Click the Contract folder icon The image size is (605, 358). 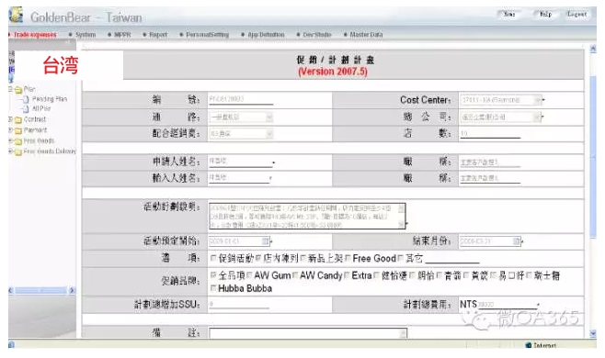[x=17, y=120]
